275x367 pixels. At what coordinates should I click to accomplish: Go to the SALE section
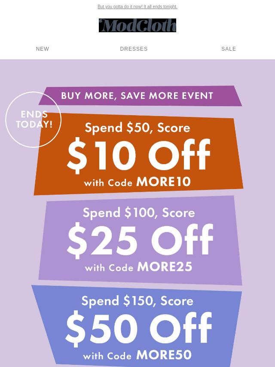tap(229, 49)
